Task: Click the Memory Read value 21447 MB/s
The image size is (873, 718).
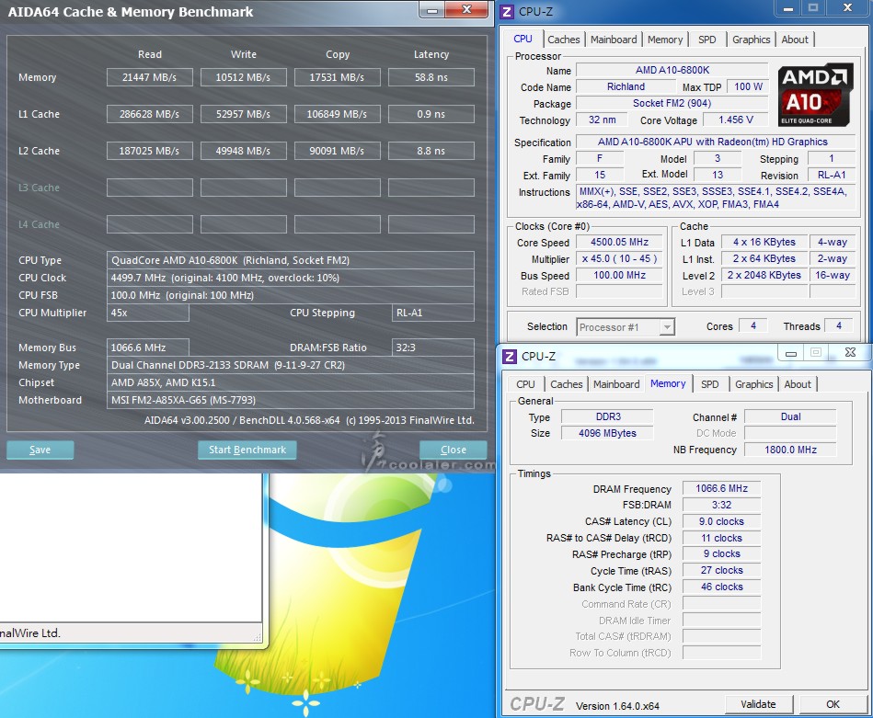Action: tap(150, 77)
